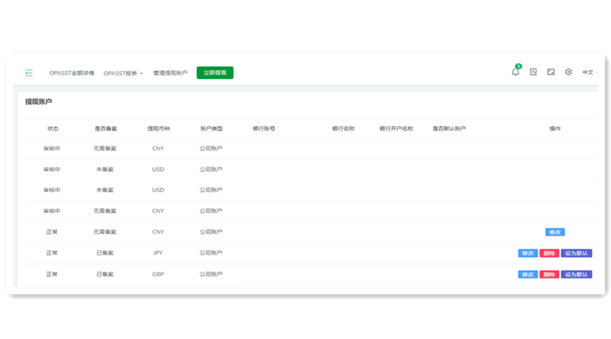Viewport: 611px width, 339px height.
Task: Expand the OPASST报表 dropdown menu
Action: [x=123, y=73]
